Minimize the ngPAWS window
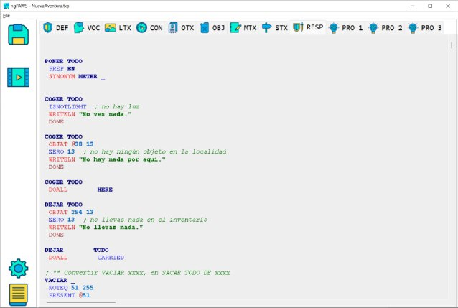 click(413, 6)
